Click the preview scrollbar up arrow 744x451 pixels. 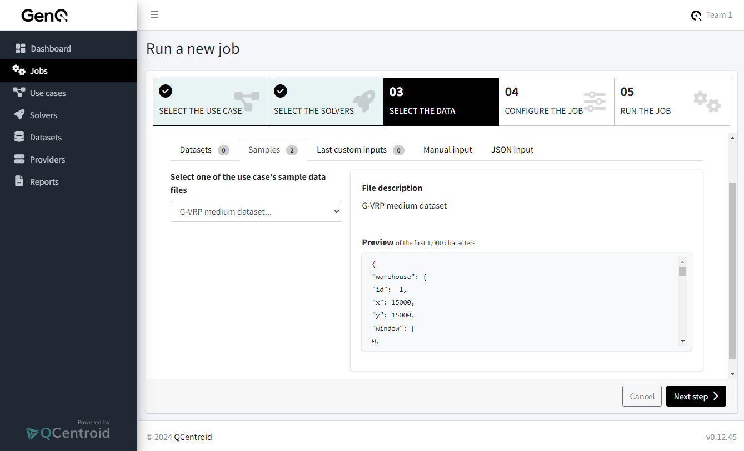tap(682, 262)
